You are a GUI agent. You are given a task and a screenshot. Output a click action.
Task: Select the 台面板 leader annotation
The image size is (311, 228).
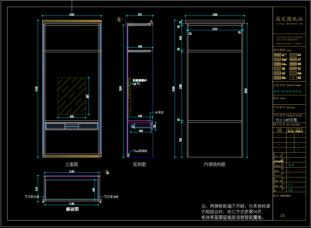click(x=159, y=113)
